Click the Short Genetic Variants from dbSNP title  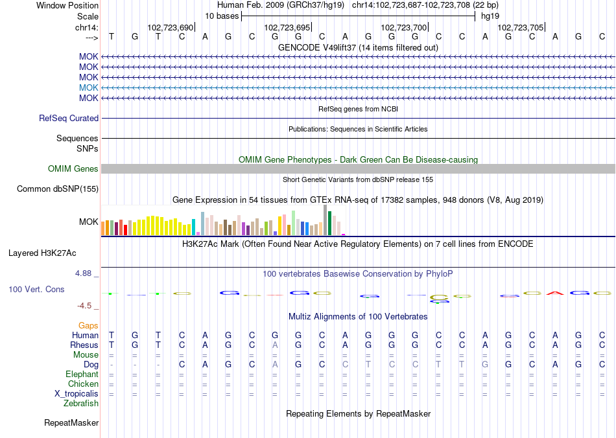[x=358, y=179]
